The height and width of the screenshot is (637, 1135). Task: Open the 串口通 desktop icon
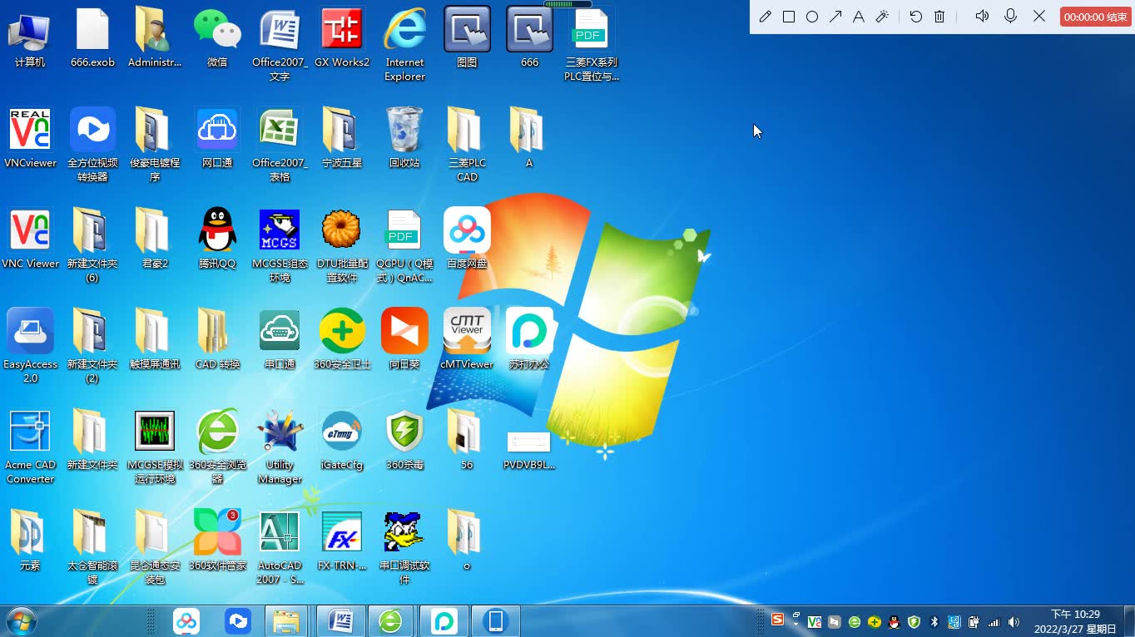click(280, 339)
